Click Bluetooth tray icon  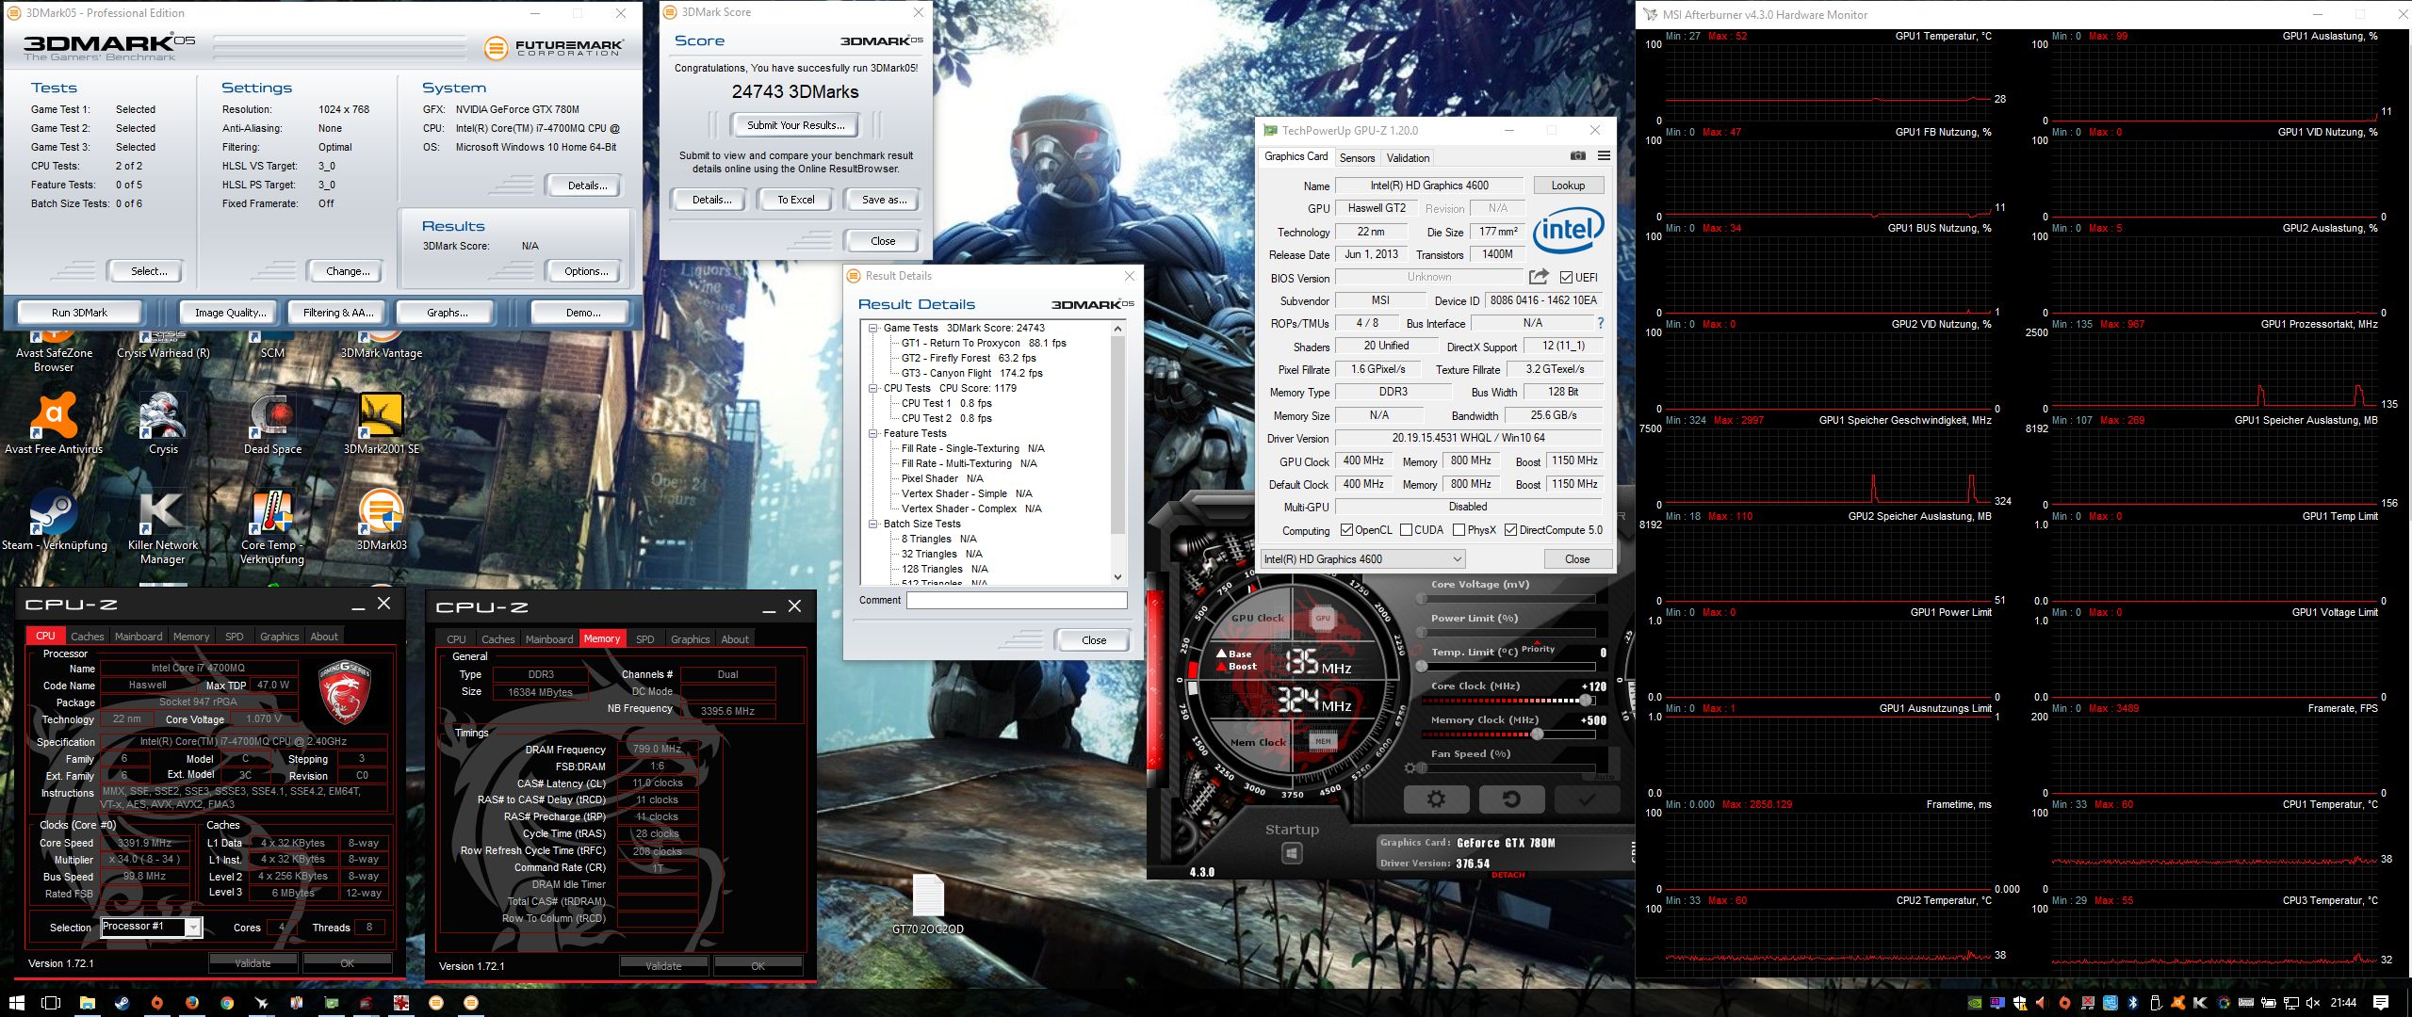2133,1003
